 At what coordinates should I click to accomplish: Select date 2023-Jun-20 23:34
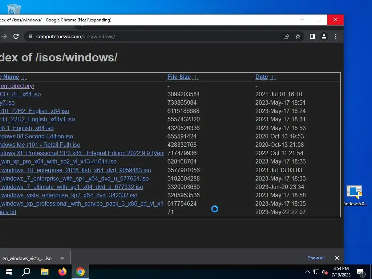point(279,187)
